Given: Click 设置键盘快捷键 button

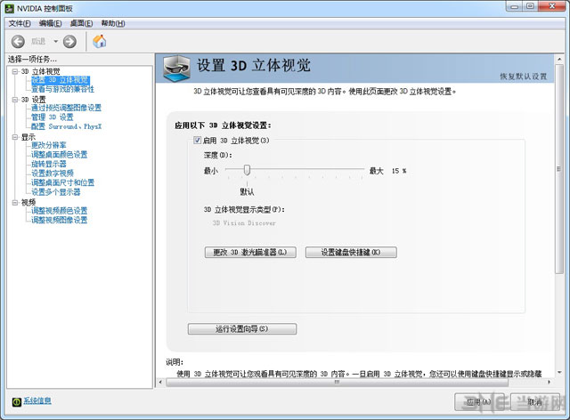Looking at the screenshot, I should pos(351,252).
